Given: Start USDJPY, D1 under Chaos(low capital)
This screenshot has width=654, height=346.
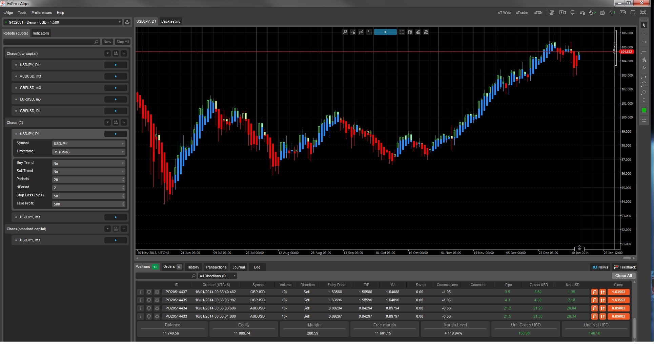Looking at the screenshot, I should pos(116,65).
